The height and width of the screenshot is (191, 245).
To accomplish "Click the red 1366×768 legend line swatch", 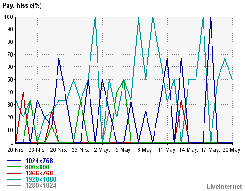I will pyautogui.click(x=14, y=173).
